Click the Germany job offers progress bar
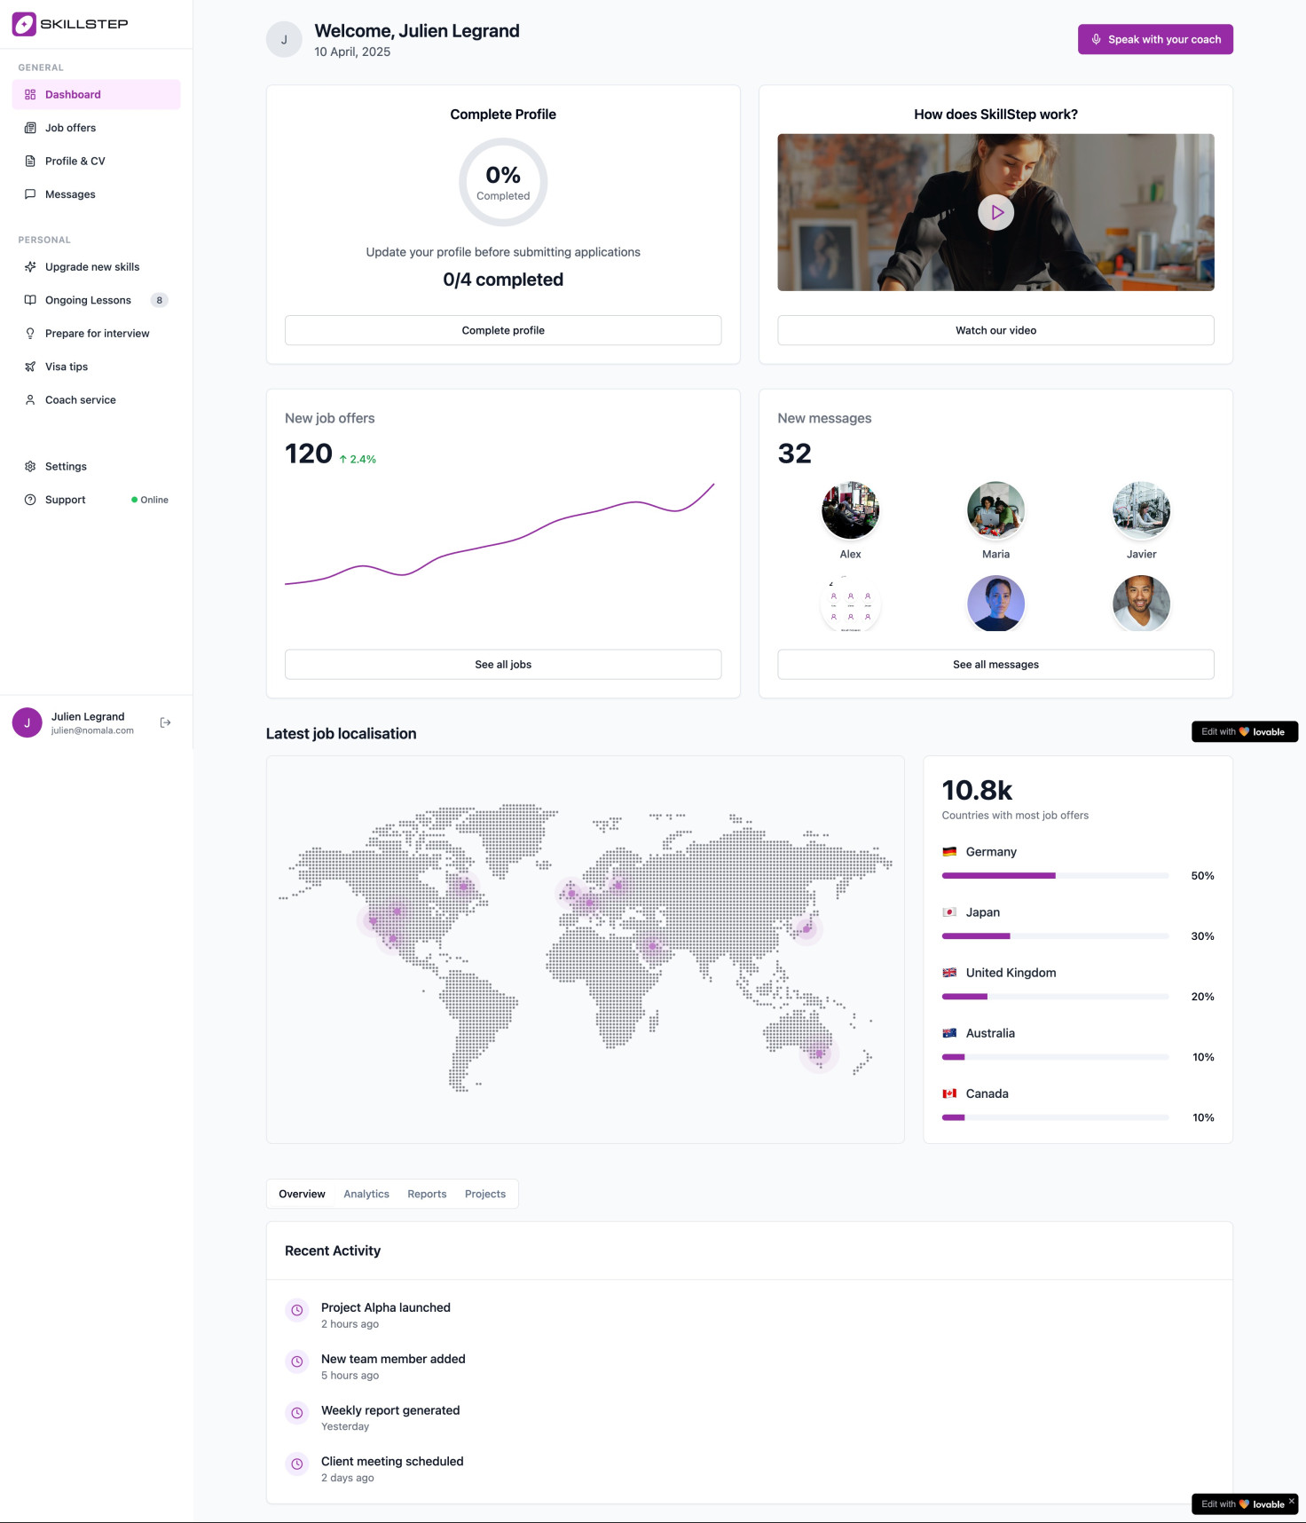Viewport: 1306px width, 1523px height. tap(1054, 876)
